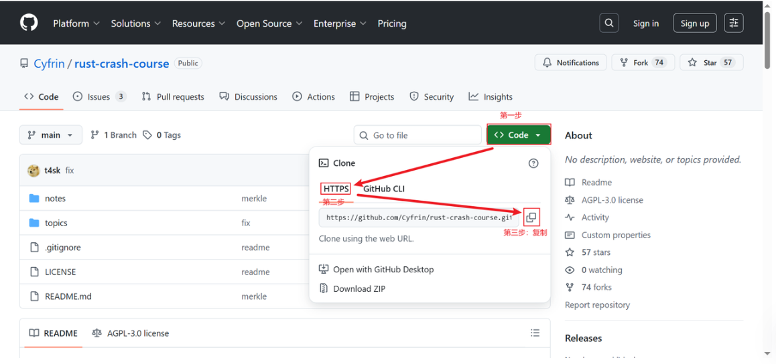Switch to the Discussions tab

(248, 97)
